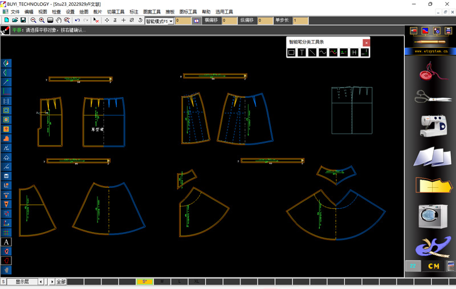Toggle the CM unit button
Image resolution: width=456 pixels, height=289 pixels.
433,266
